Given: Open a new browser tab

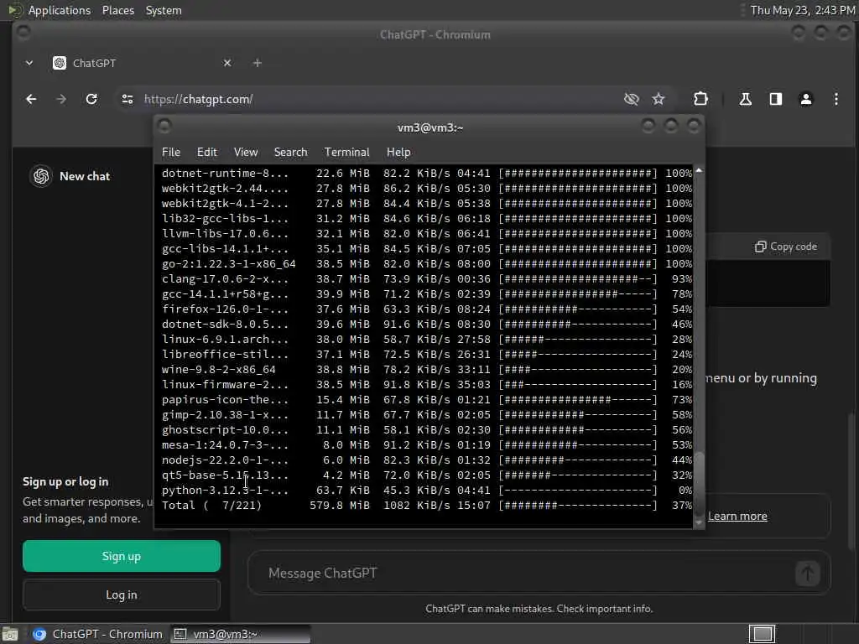Looking at the screenshot, I should click(x=257, y=63).
